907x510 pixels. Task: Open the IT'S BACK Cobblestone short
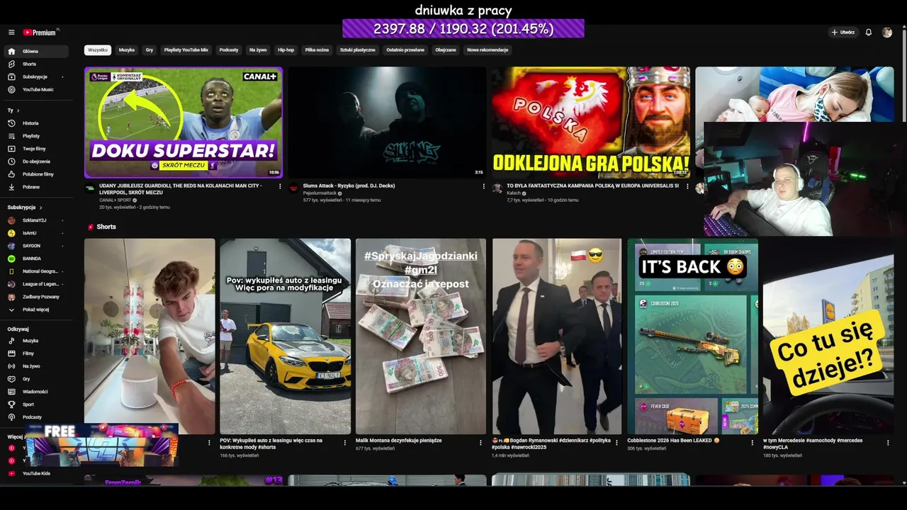[692, 336]
